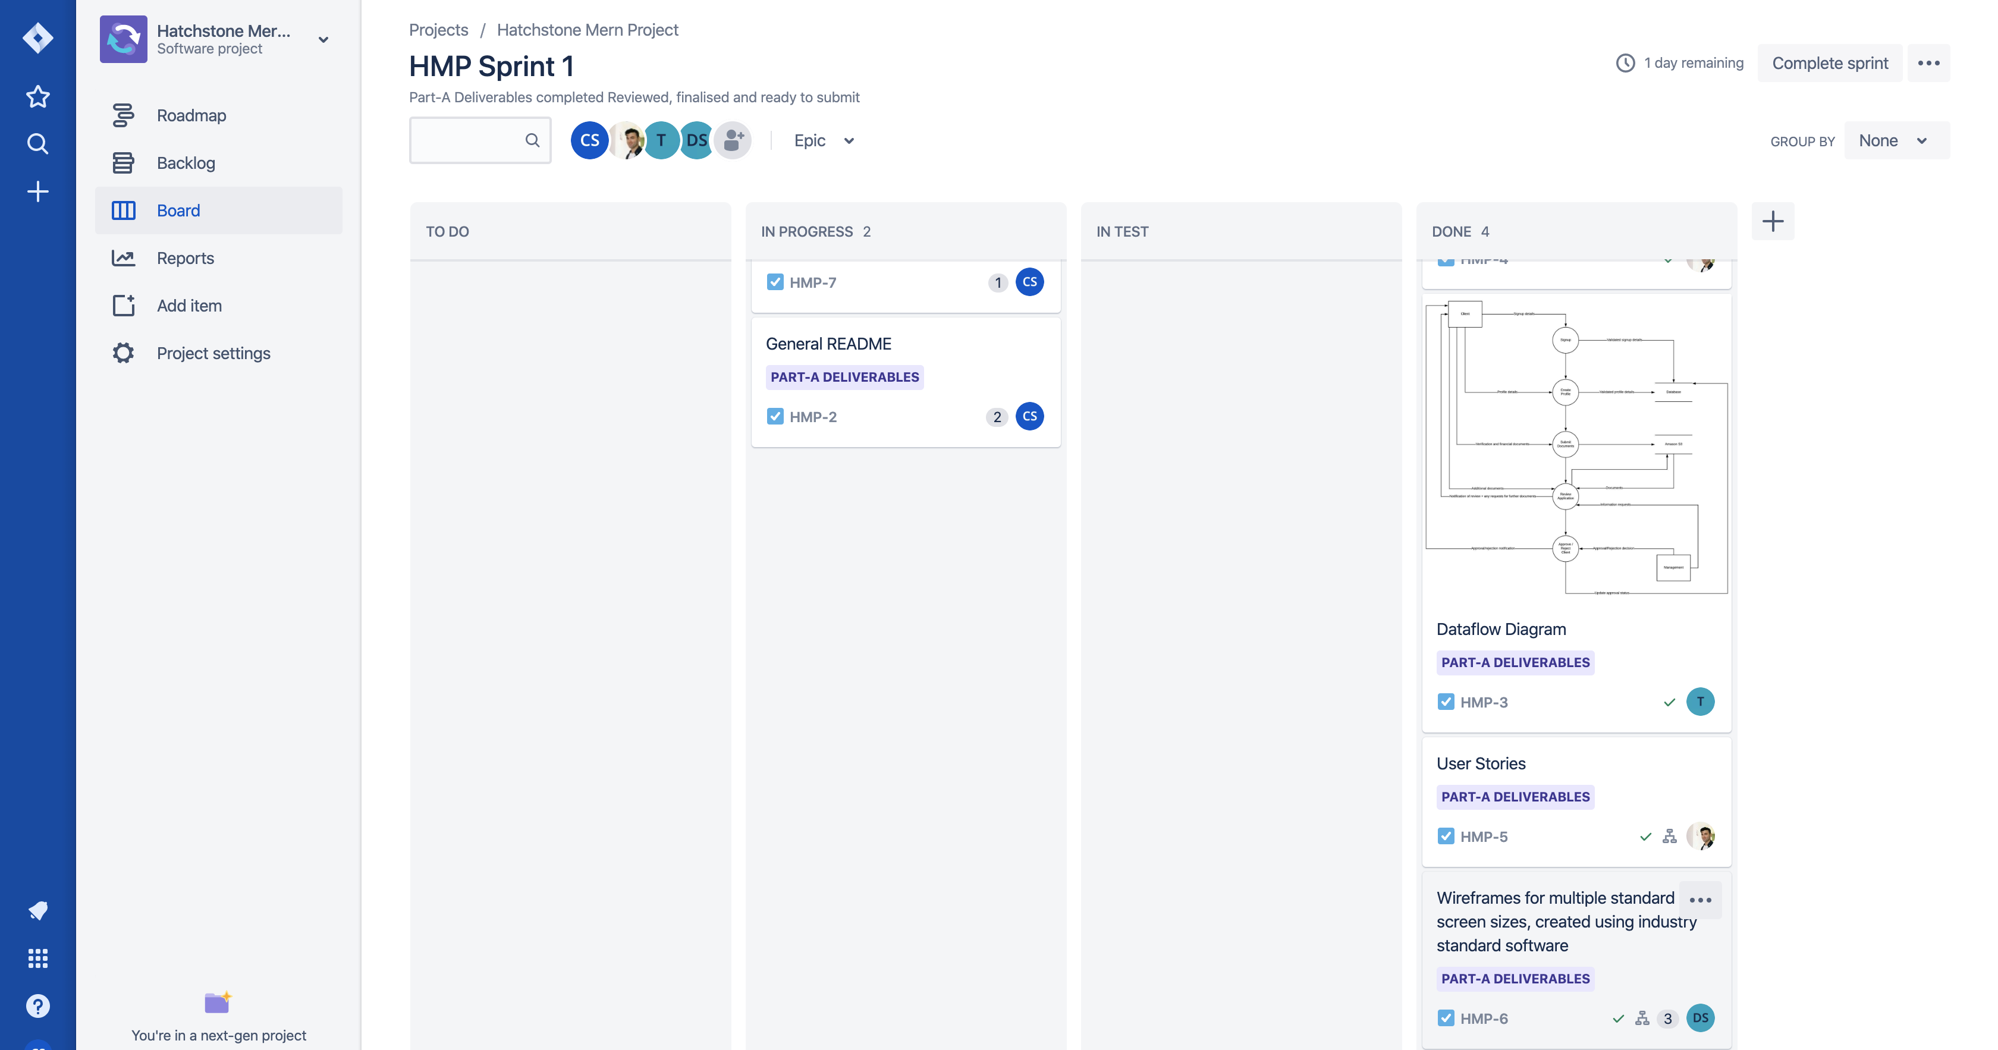
Task: Click the plus icon beside the DONE column
Action: 1773,222
